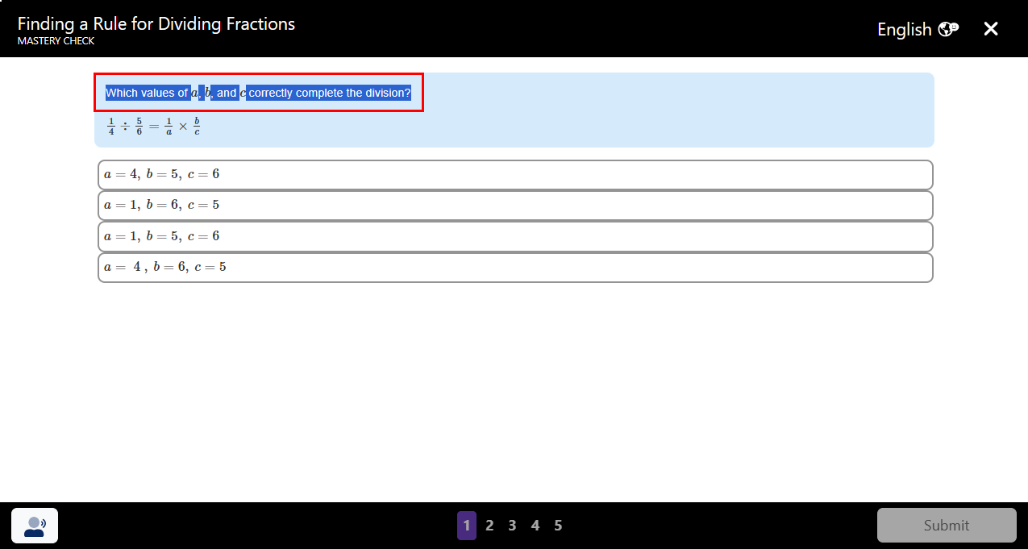Image resolution: width=1028 pixels, height=549 pixels.
Task: Choose answer a = 1, b = 6, c = 5
Action: click(515, 206)
